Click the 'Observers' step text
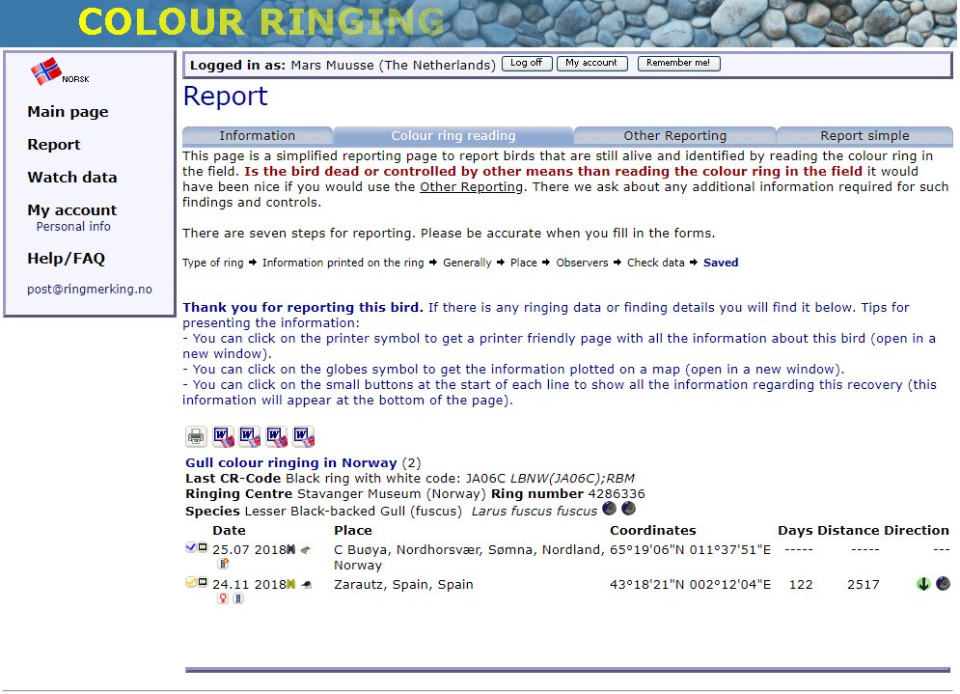Image resolution: width=960 pixels, height=694 pixels. tap(582, 263)
